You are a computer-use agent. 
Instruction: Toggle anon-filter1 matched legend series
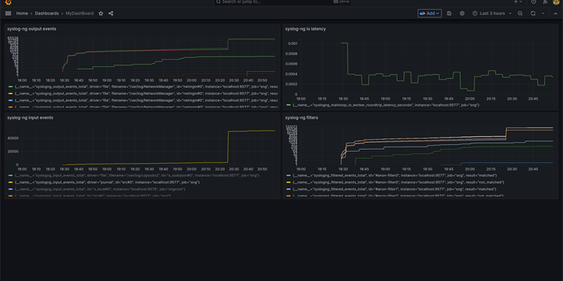coord(394,189)
